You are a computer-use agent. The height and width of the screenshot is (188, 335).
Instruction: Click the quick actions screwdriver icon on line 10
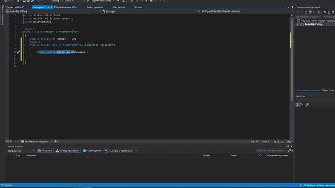pyautogui.click(x=18, y=52)
